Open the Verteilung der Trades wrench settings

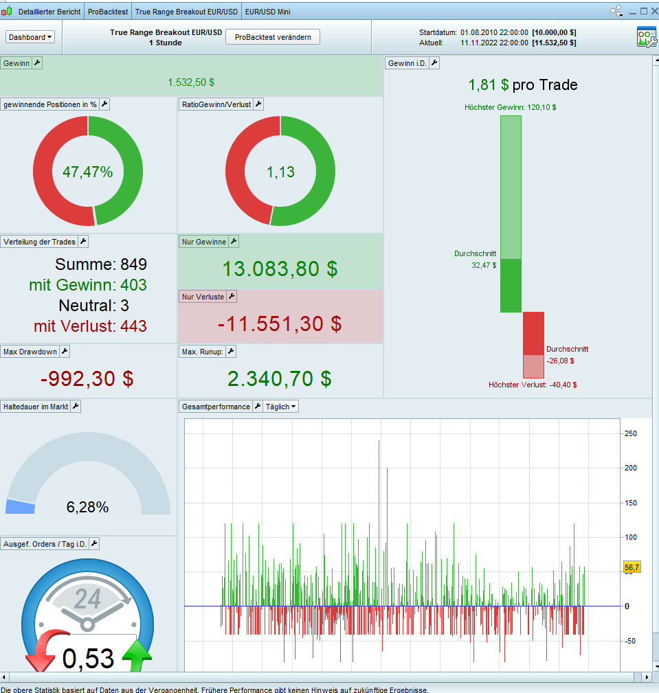click(x=83, y=242)
